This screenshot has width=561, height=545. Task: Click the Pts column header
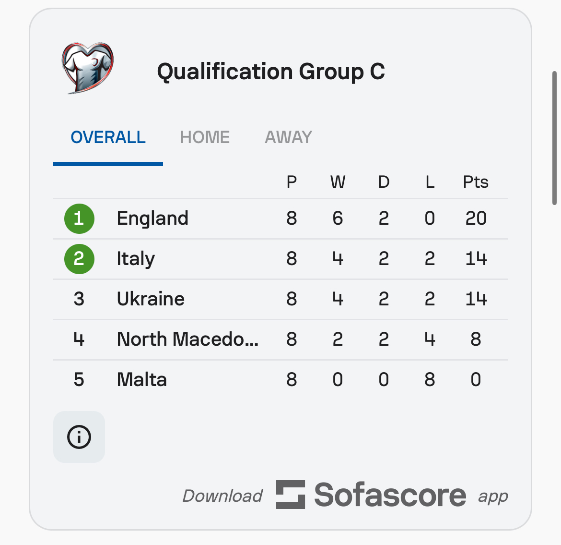476,182
